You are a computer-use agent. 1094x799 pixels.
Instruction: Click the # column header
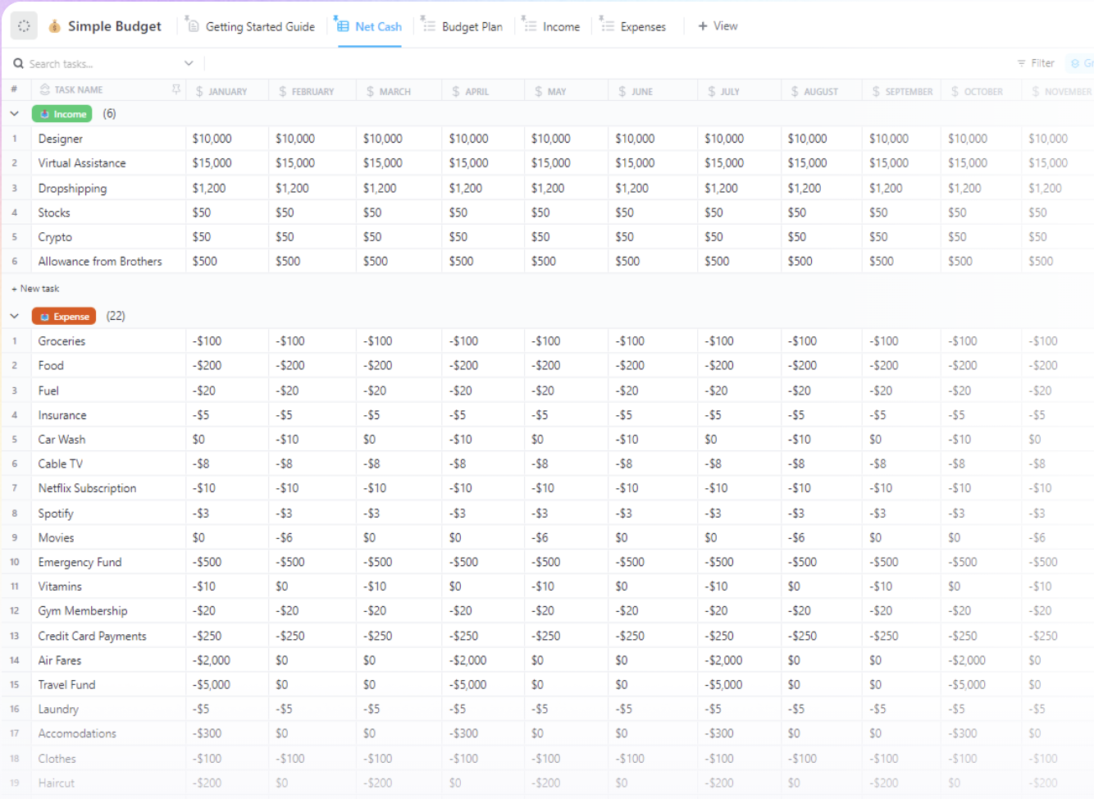pyautogui.click(x=14, y=89)
